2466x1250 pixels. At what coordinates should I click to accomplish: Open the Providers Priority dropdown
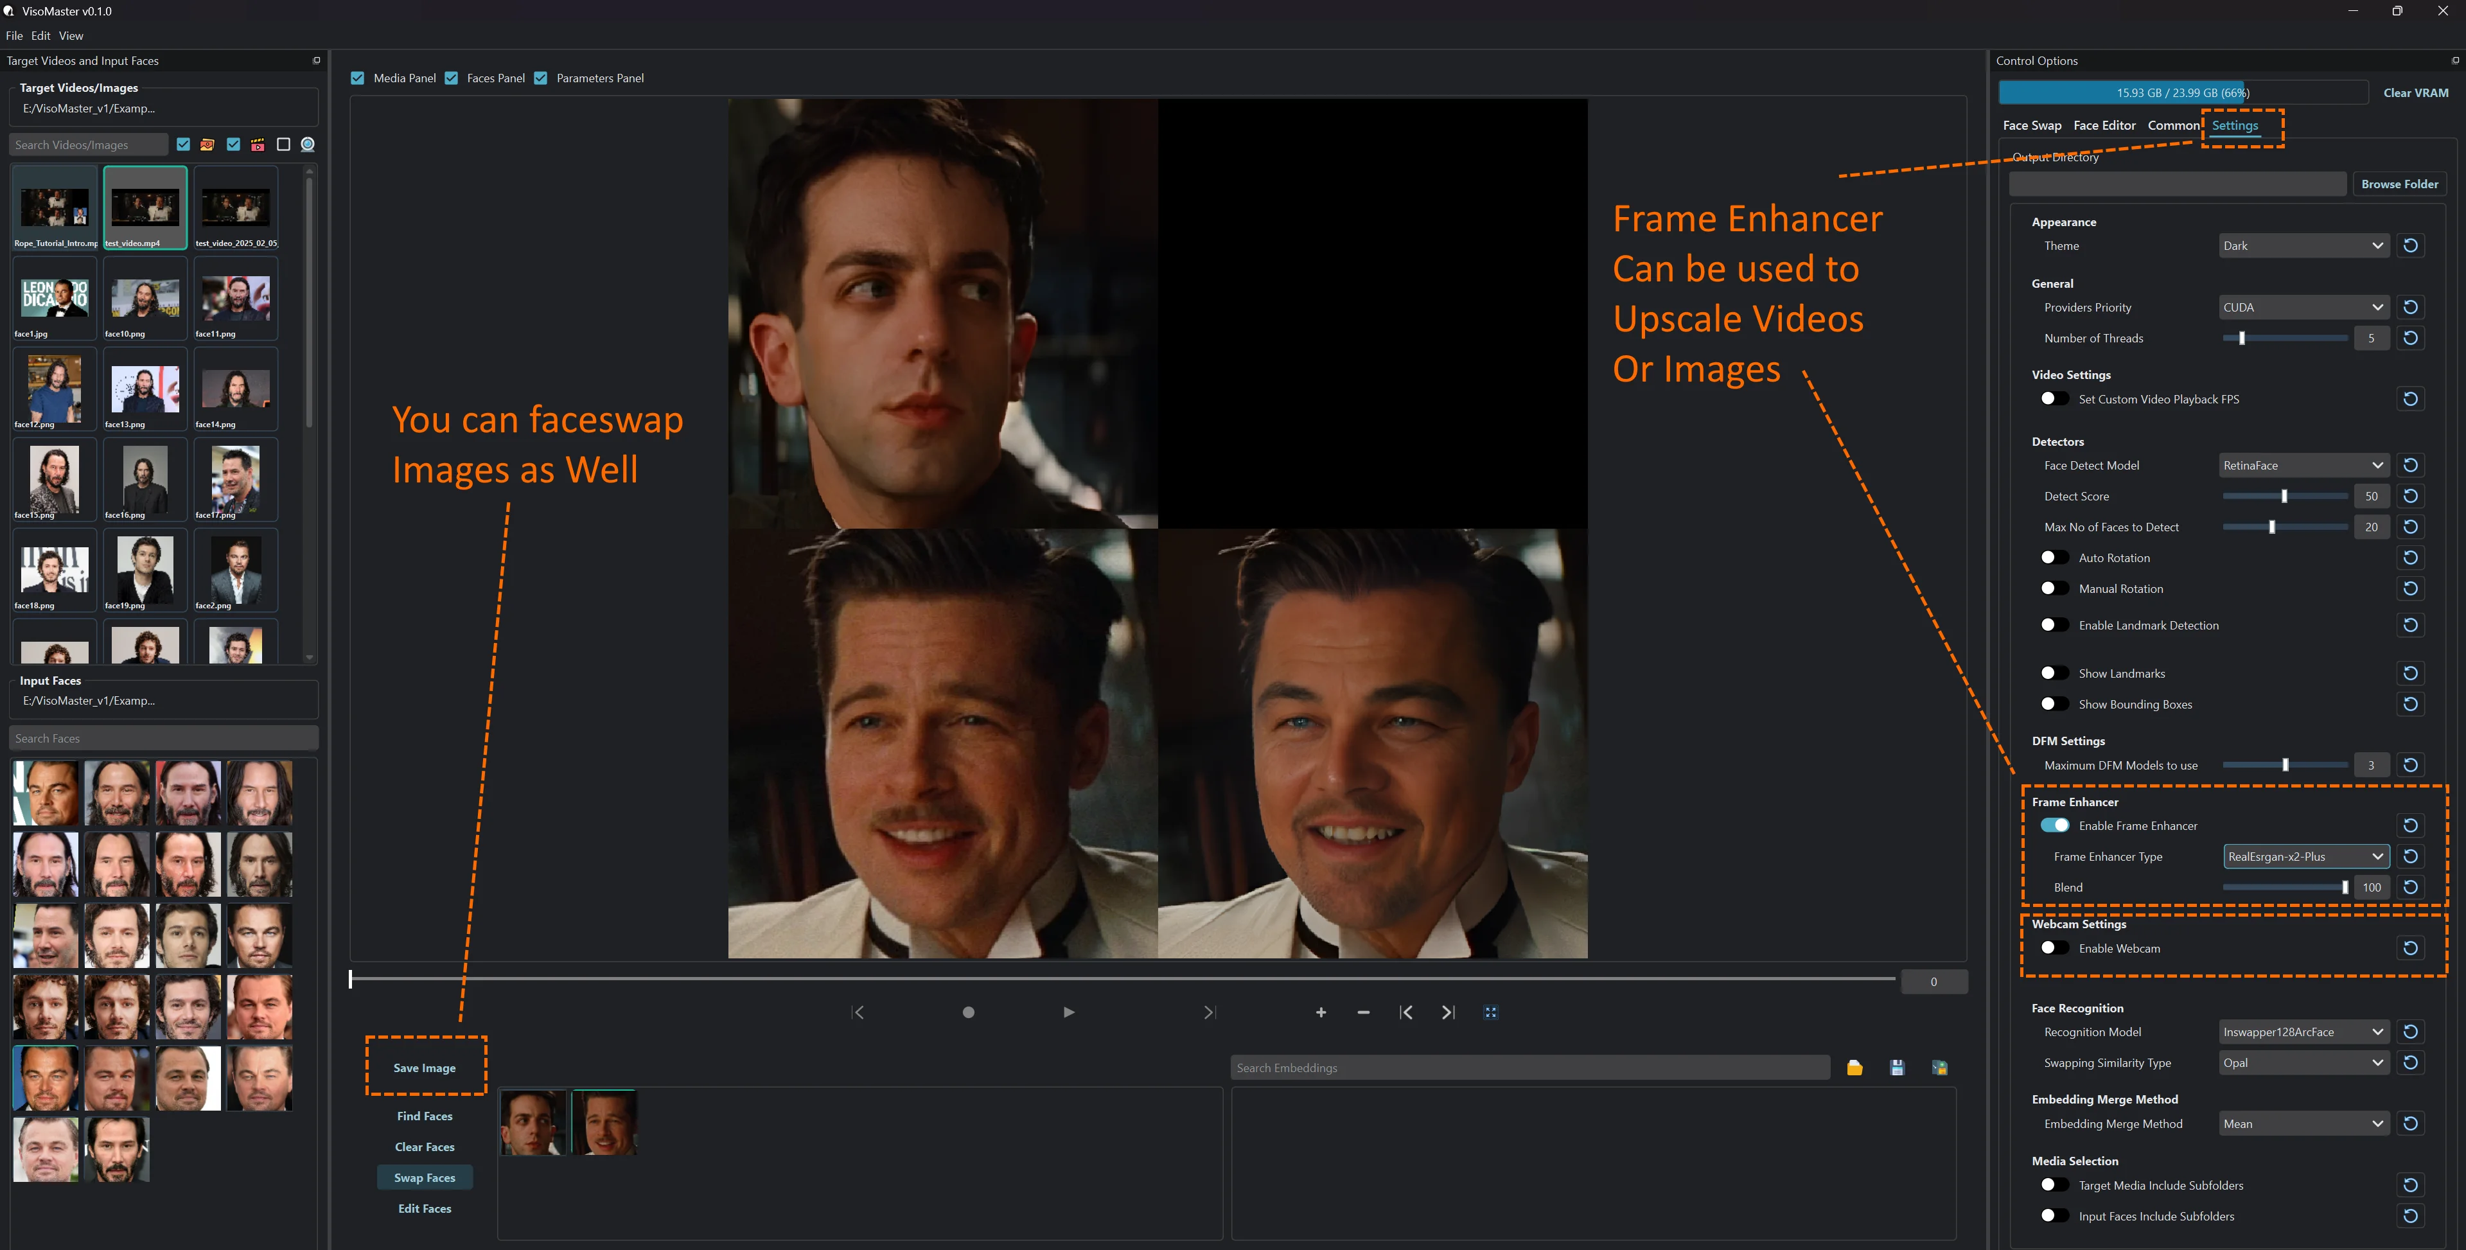[x=2304, y=307]
